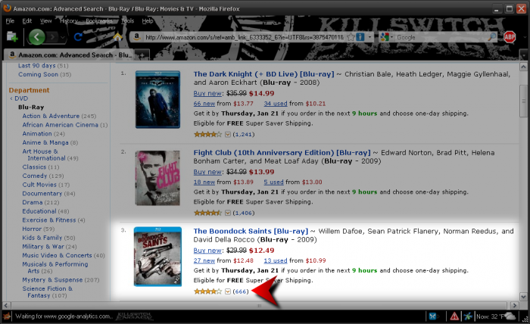The width and height of the screenshot is (530, 324).
Task: Open the History menu
Action: tap(69, 21)
